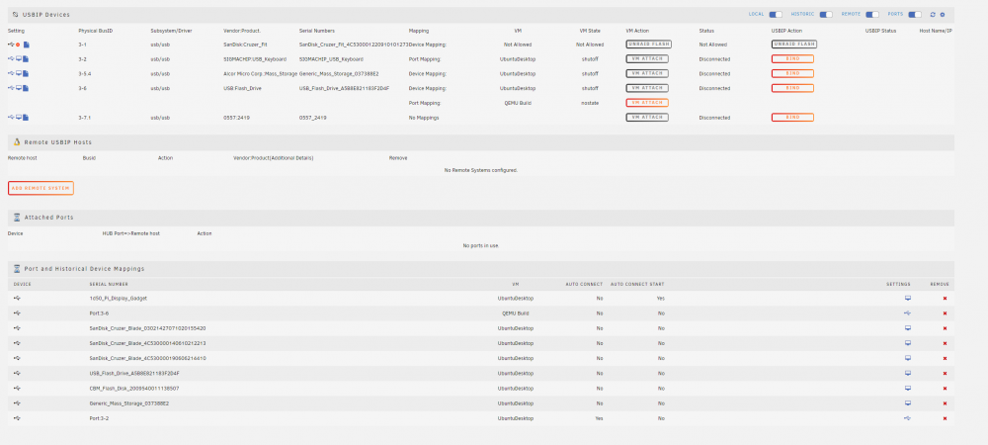
Task: Click VM Attach for the 3-7.1 device
Action: coord(647,118)
